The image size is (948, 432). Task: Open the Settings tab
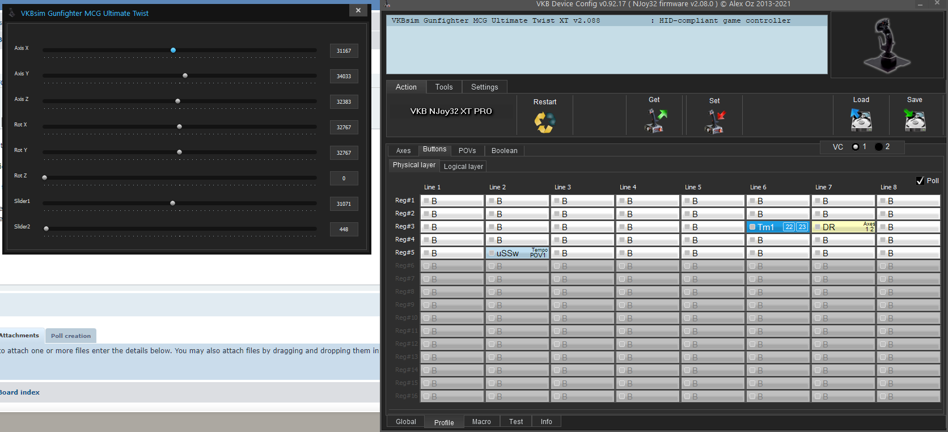coord(485,87)
